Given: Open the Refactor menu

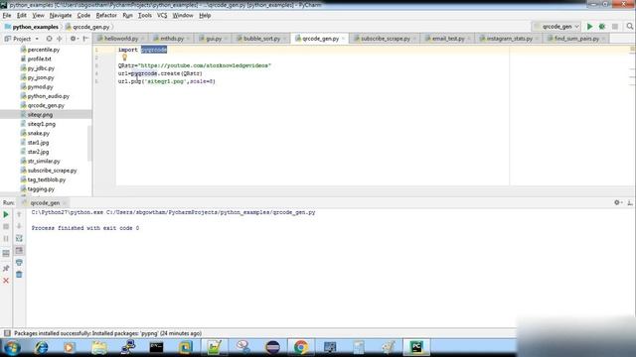Looking at the screenshot, I should [106, 16].
